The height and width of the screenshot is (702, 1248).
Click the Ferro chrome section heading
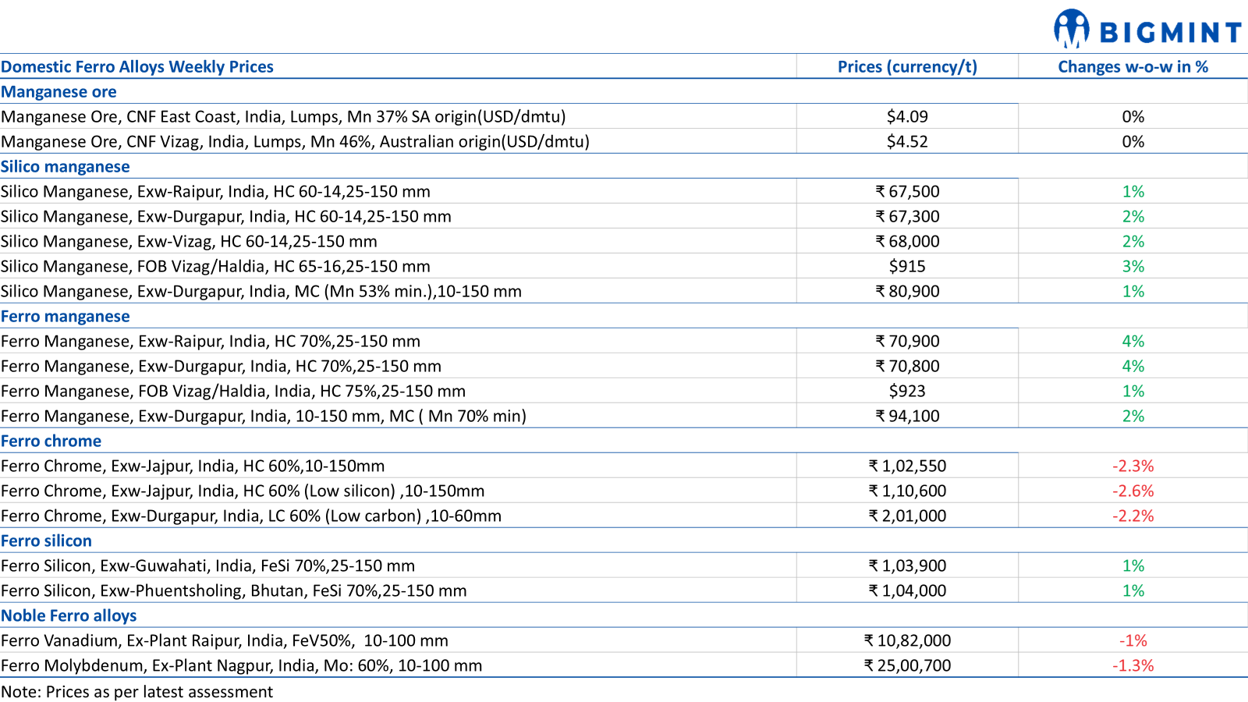click(x=51, y=441)
